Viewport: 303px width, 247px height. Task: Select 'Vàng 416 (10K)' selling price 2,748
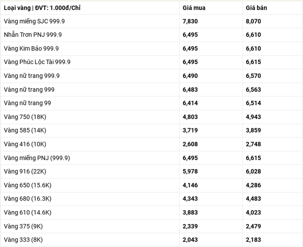(253, 144)
